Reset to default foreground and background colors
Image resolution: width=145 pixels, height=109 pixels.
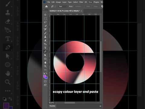point(44,73)
